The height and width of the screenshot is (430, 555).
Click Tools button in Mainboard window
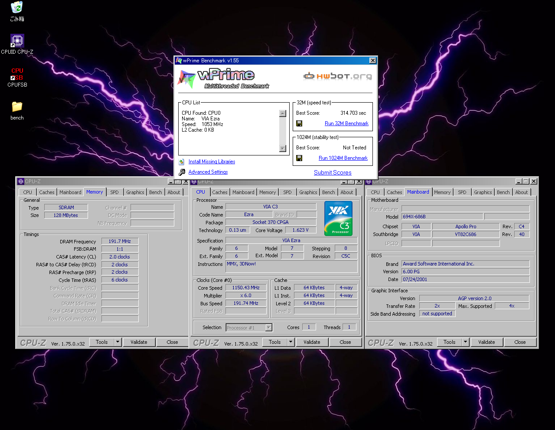click(x=450, y=342)
